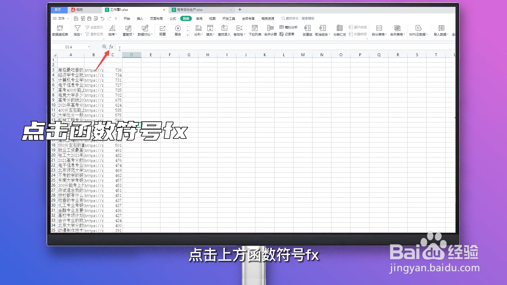Open the 分类汇总 (Subtotal) tool

[340, 30]
